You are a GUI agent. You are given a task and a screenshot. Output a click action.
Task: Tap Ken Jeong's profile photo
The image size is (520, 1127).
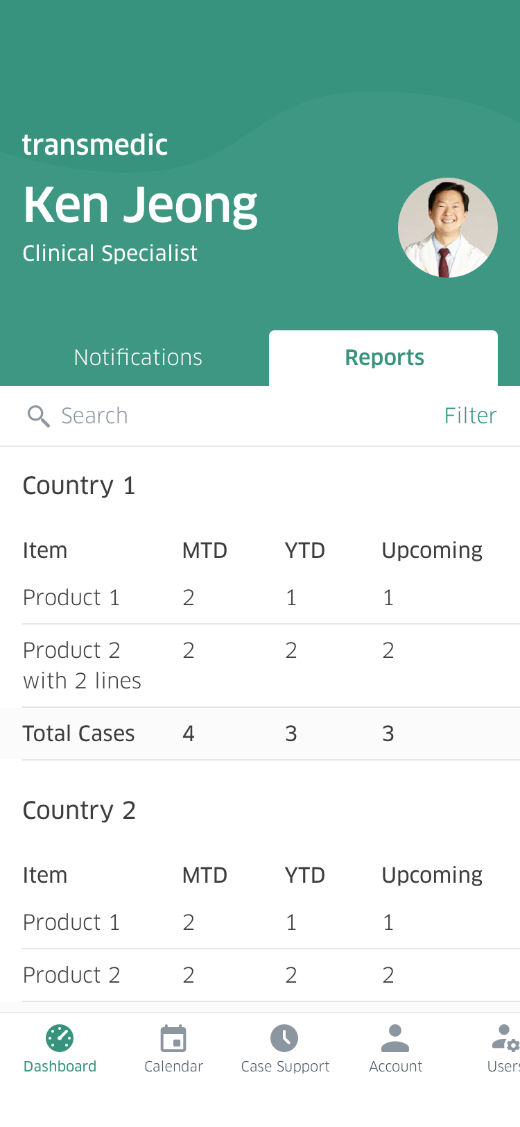[447, 228]
